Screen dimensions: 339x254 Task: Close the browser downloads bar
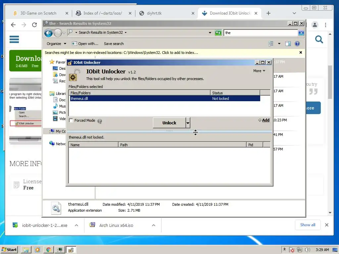click(x=327, y=225)
